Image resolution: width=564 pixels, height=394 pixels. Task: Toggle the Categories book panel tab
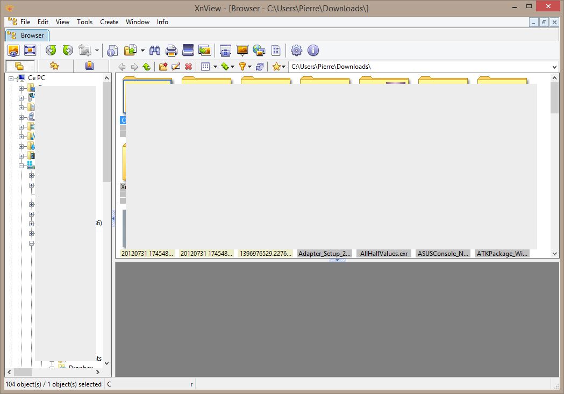89,66
